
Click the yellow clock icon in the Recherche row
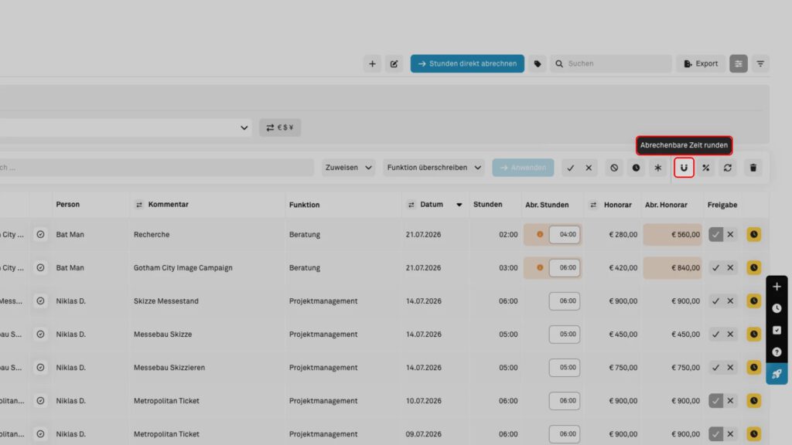(753, 234)
